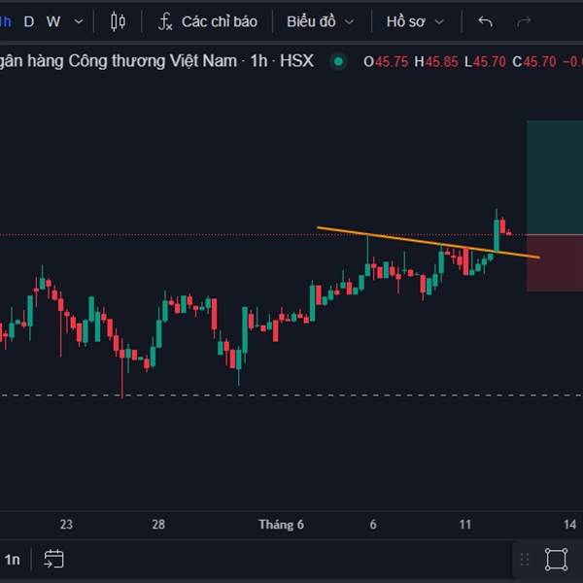Click the fullscreen frame icon
The image size is (583, 583).
tap(556, 560)
